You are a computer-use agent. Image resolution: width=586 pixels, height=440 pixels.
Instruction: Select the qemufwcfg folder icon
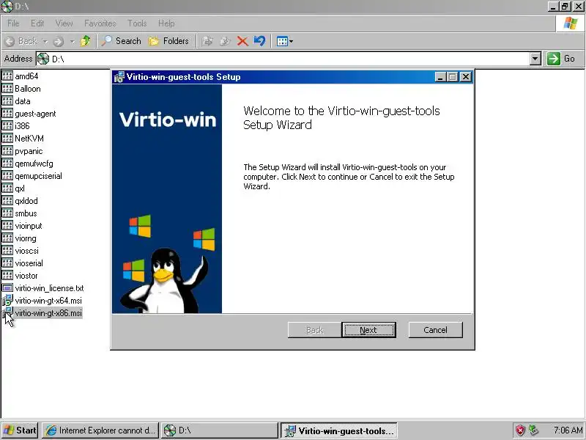(7, 163)
